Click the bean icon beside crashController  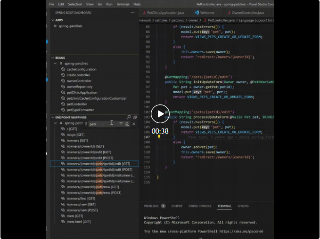63,75
